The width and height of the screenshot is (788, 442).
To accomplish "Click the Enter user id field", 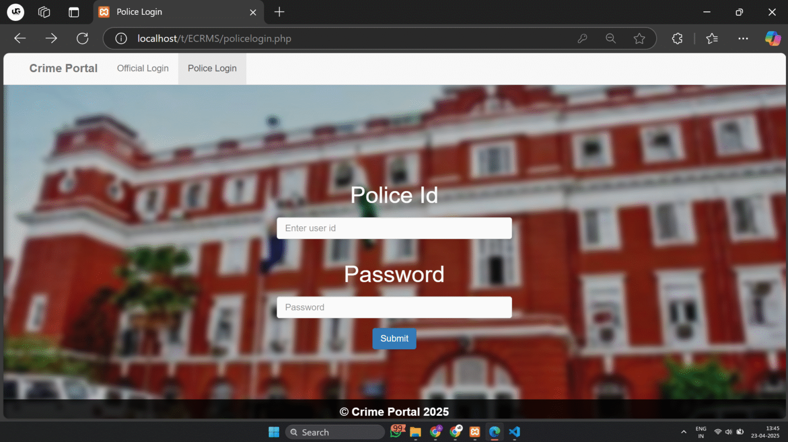I will (394, 228).
